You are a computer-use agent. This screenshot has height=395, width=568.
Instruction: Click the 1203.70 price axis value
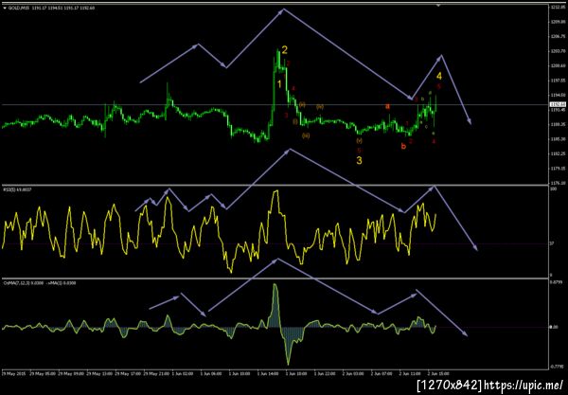pos(558,51)
